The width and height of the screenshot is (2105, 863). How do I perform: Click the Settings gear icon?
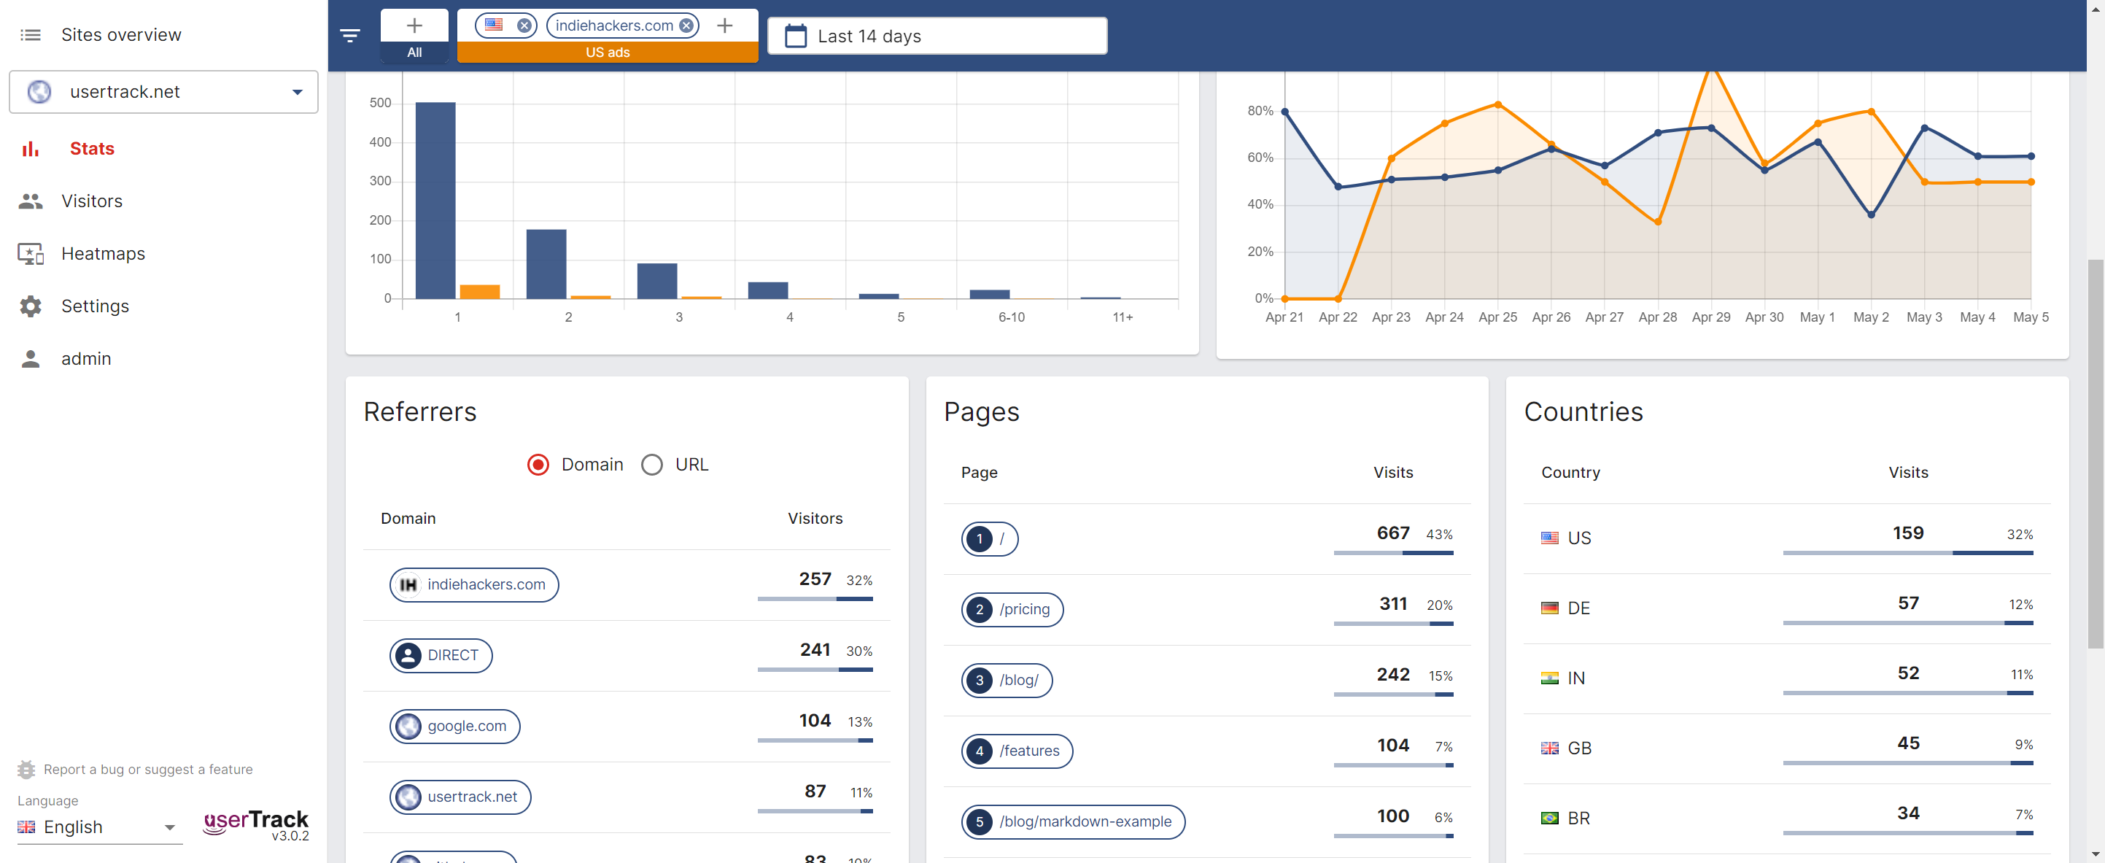coord(30,306)
